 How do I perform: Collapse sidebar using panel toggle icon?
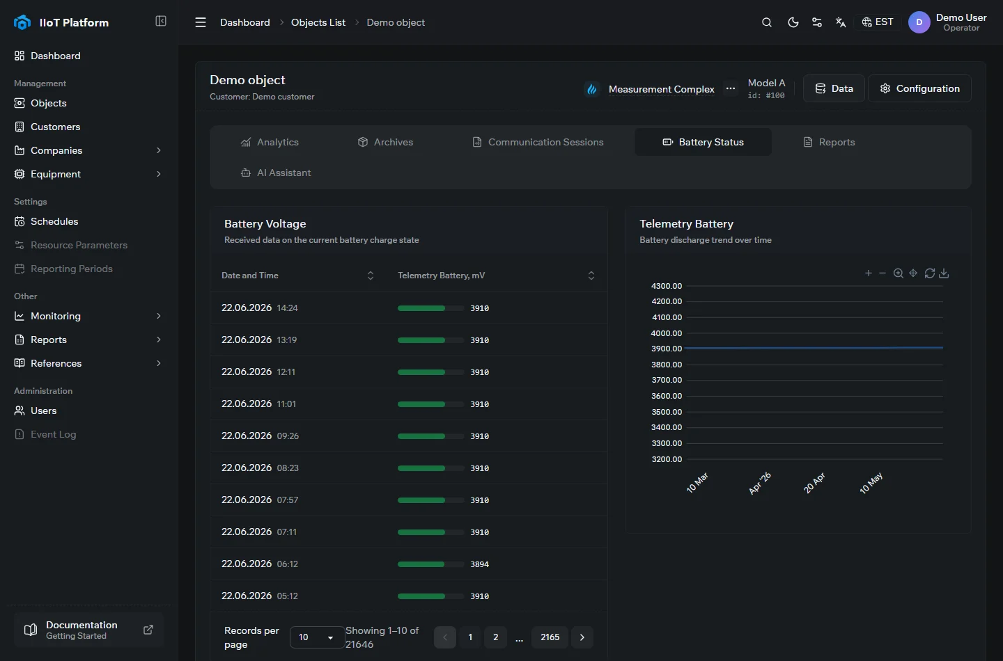tap(161, 21)
